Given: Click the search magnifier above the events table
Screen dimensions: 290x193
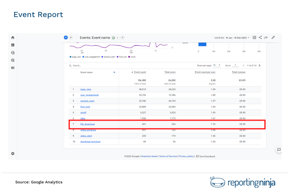Looking at the screenshot, I should click(x=70, y=65).
